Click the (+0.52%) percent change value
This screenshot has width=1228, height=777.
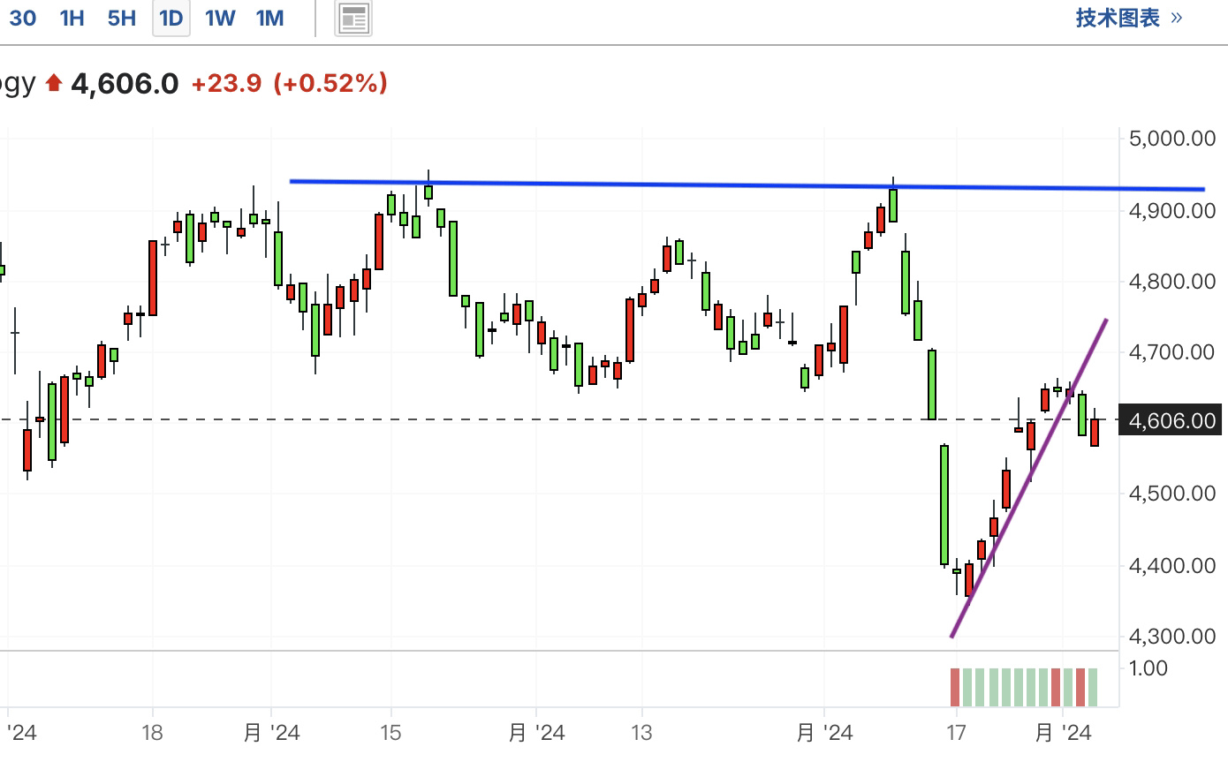click(x=330, y=84)
